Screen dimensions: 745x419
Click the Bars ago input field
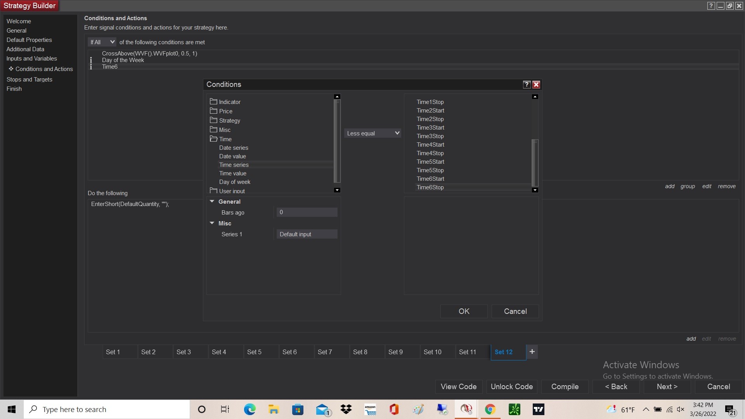pos(307,212)
